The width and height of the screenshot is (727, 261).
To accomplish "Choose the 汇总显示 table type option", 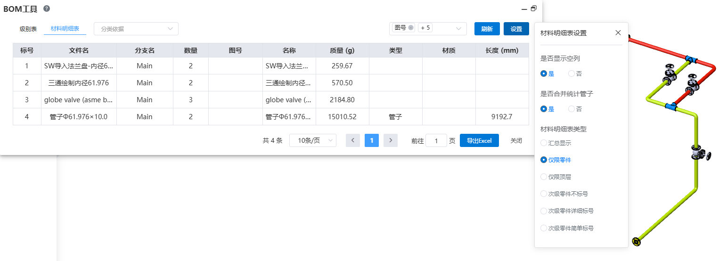I will (544, 143).
